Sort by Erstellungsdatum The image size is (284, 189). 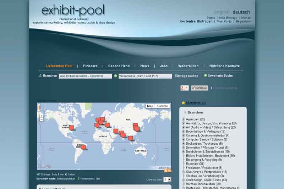66,179
